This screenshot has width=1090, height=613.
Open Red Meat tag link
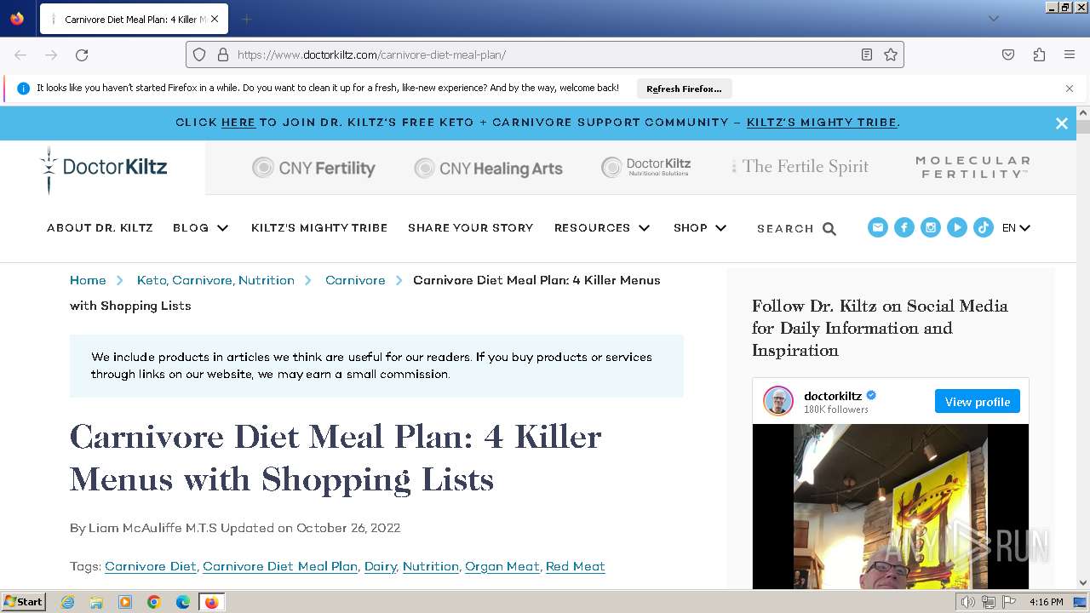(576, 566)
